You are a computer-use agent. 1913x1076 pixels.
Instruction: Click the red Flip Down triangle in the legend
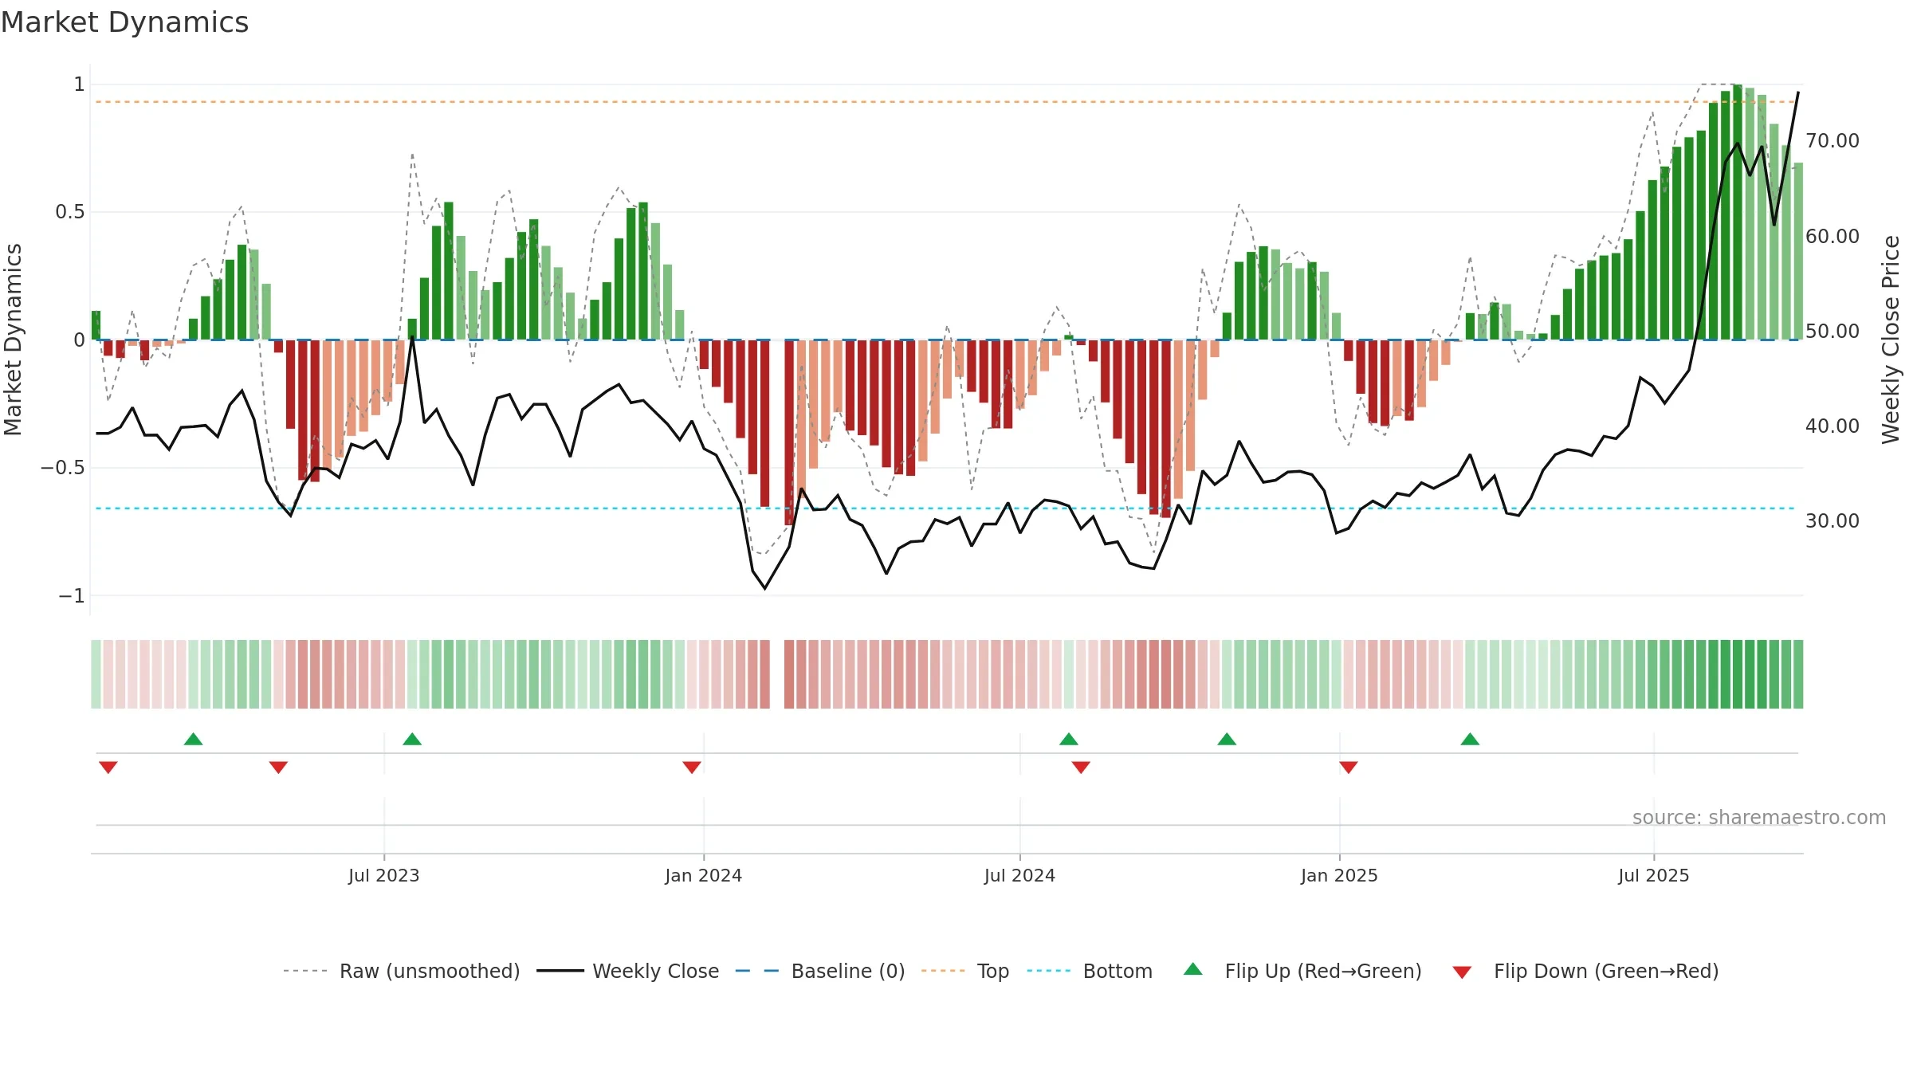point(1462,972)
